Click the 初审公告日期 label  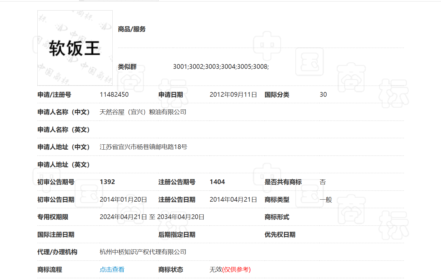click(56, 200)
